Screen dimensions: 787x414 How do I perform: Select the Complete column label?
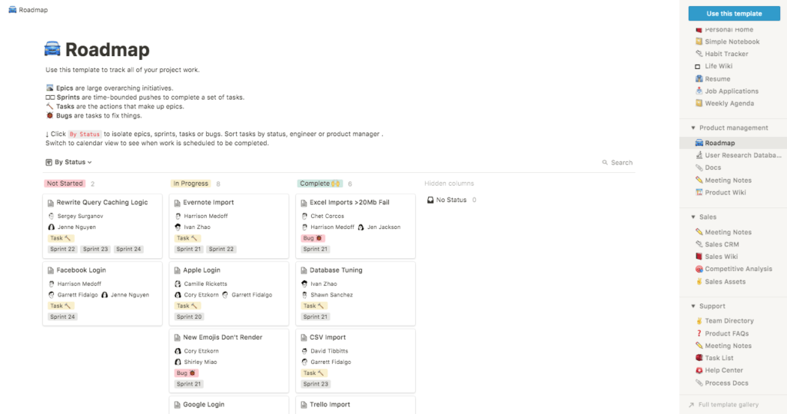[320, 184]
